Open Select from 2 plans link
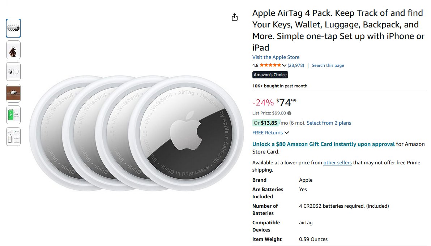 pos(329,123)
